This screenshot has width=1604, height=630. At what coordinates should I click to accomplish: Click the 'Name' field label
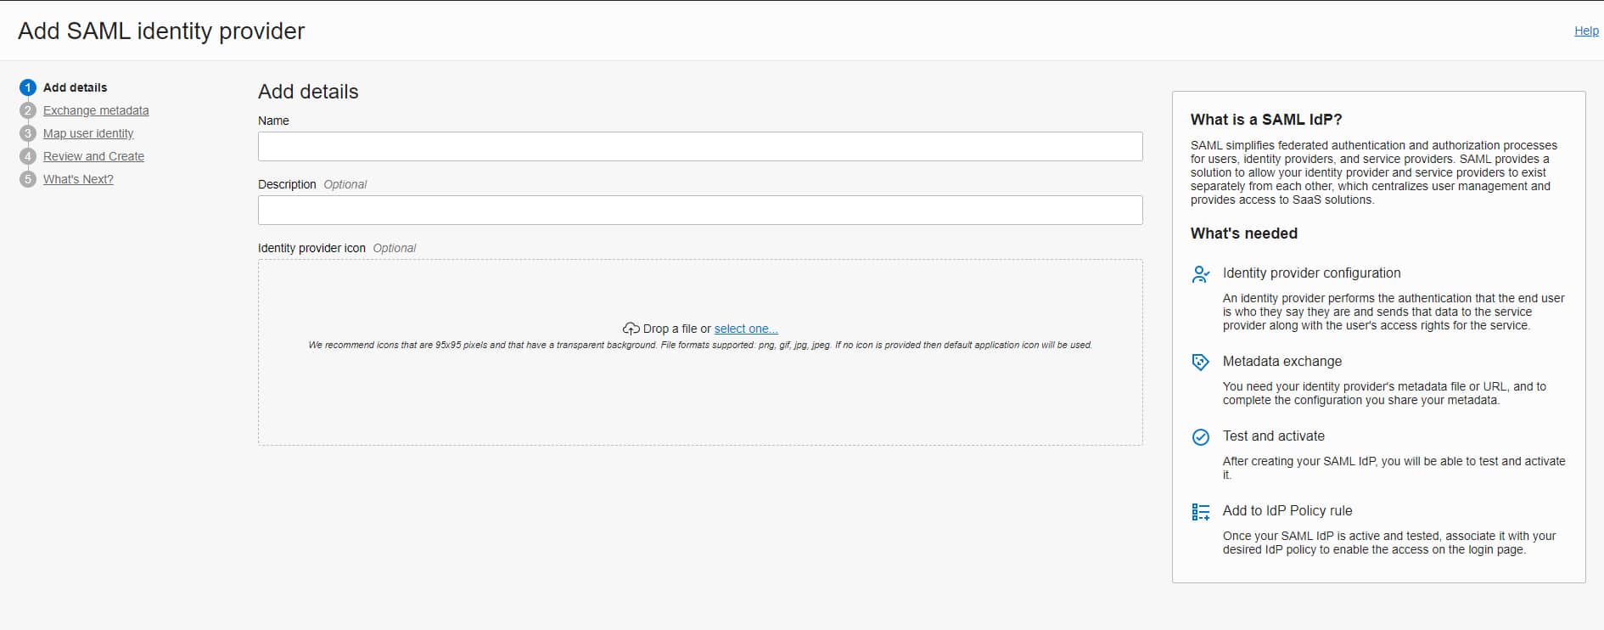[x=273, y=121]
